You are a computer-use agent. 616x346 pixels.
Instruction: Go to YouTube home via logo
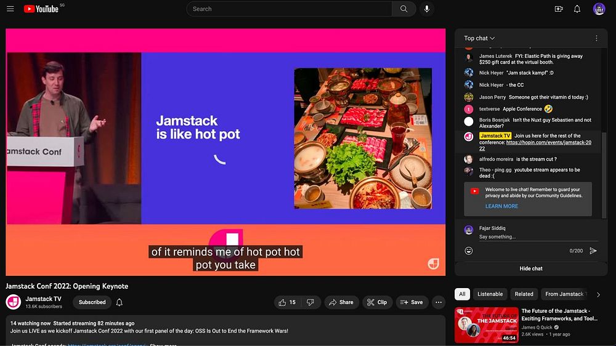point(41,9)
